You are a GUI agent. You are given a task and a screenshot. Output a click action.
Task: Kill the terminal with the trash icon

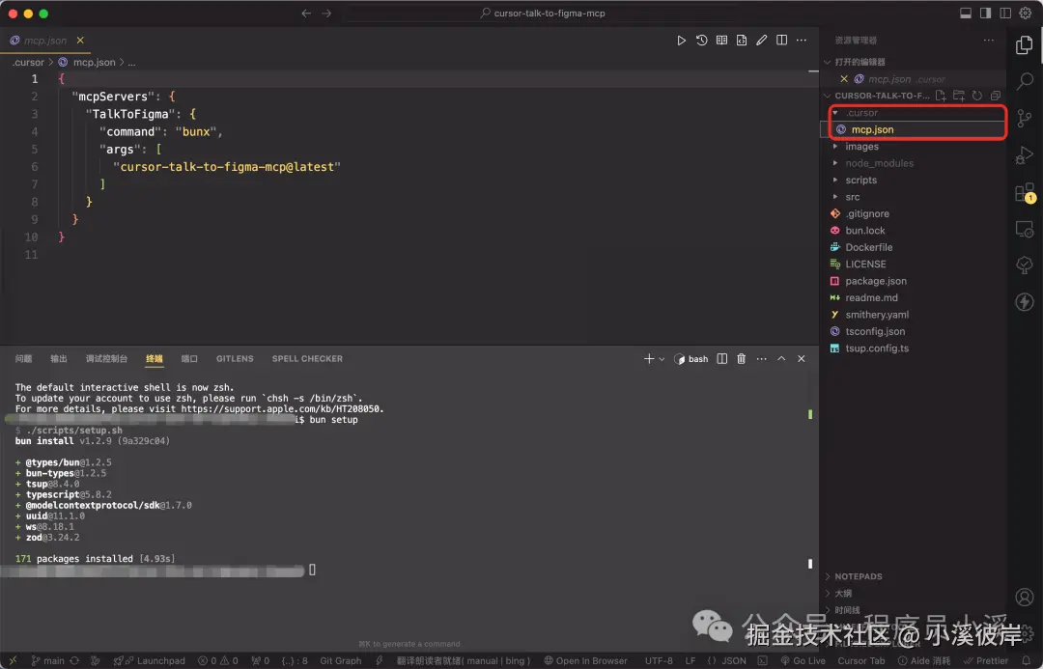click(x=741, y=359)
